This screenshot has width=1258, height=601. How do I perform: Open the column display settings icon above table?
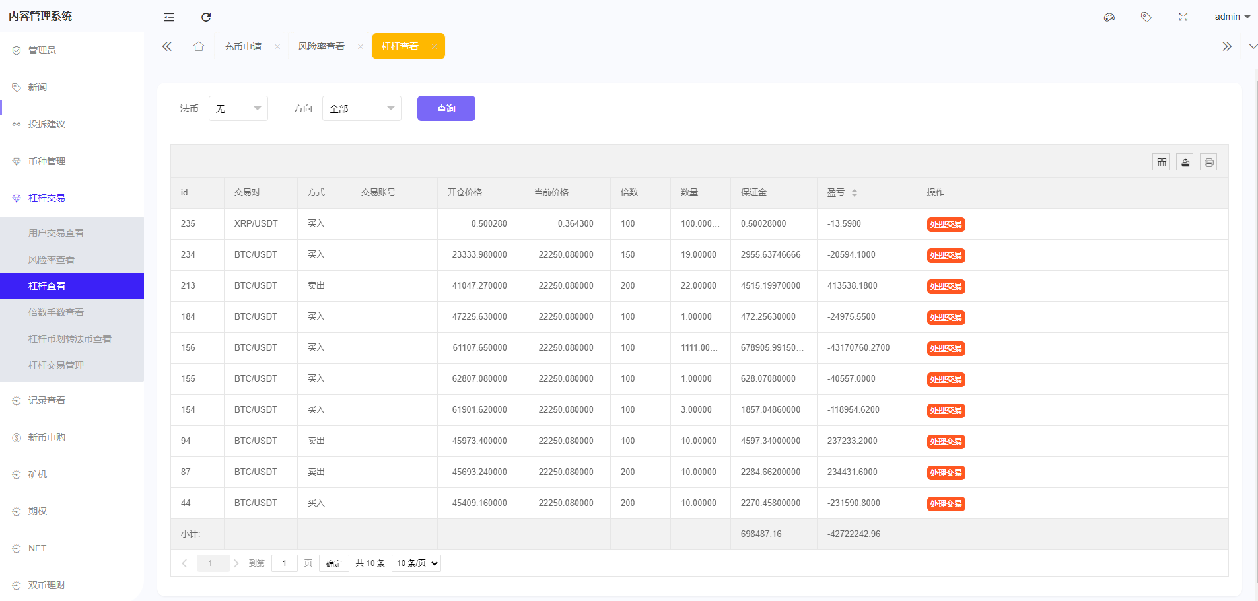[1162, 162]
